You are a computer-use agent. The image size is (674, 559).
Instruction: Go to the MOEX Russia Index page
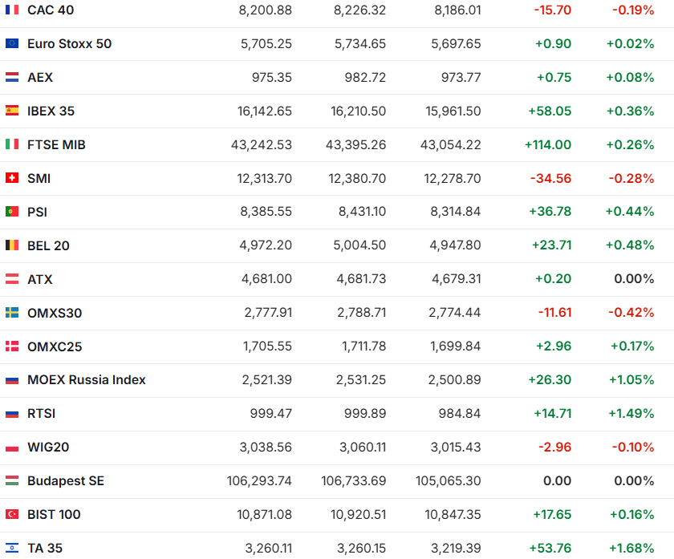pyautogui.click(x=87, y=380)
